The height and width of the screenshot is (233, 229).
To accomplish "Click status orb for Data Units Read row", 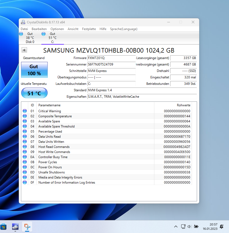I will coord(25,136).
